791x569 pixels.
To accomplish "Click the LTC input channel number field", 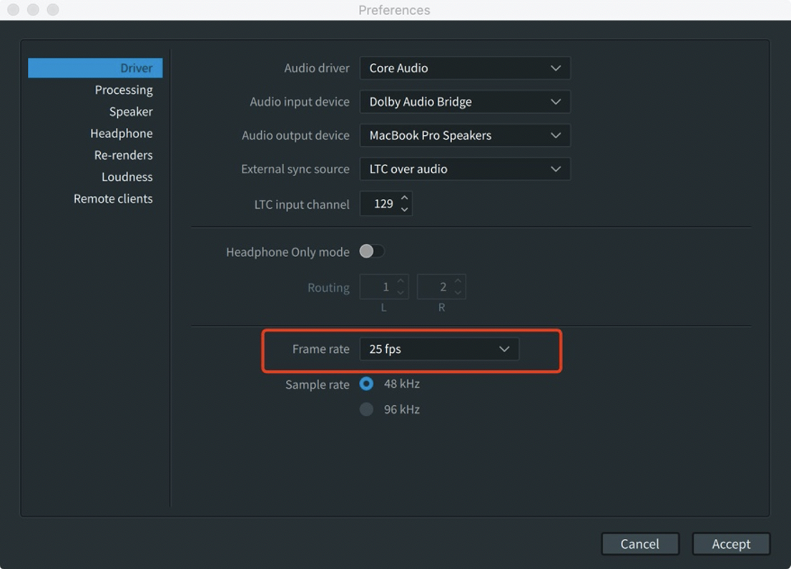I will (x=382, y=204).
